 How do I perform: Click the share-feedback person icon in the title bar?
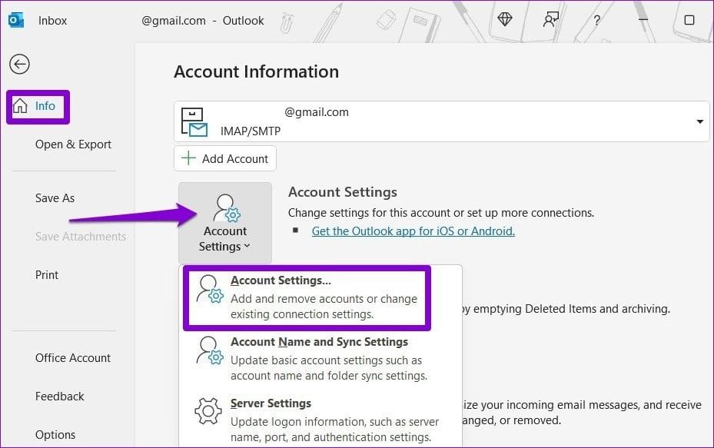tap(550, 18)
